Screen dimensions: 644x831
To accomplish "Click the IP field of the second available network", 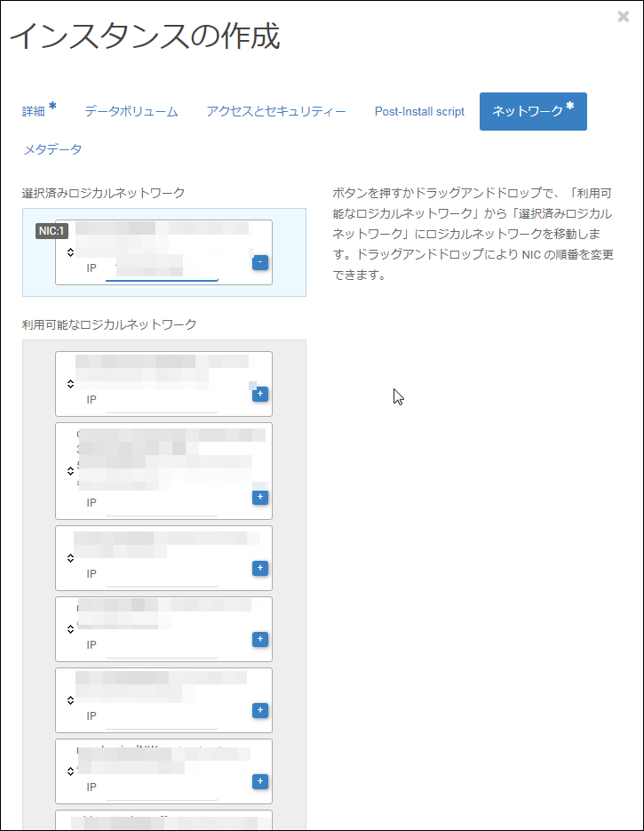I will 162,504.
